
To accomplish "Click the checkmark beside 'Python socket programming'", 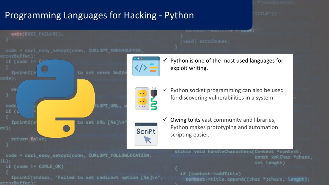I will [x=165, y=90].
